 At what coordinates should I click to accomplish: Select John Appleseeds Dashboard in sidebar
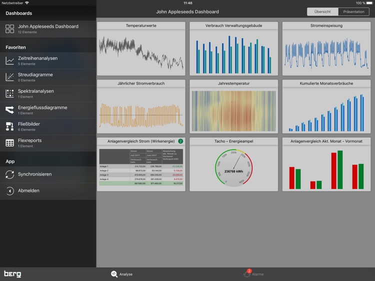(48, 28)
